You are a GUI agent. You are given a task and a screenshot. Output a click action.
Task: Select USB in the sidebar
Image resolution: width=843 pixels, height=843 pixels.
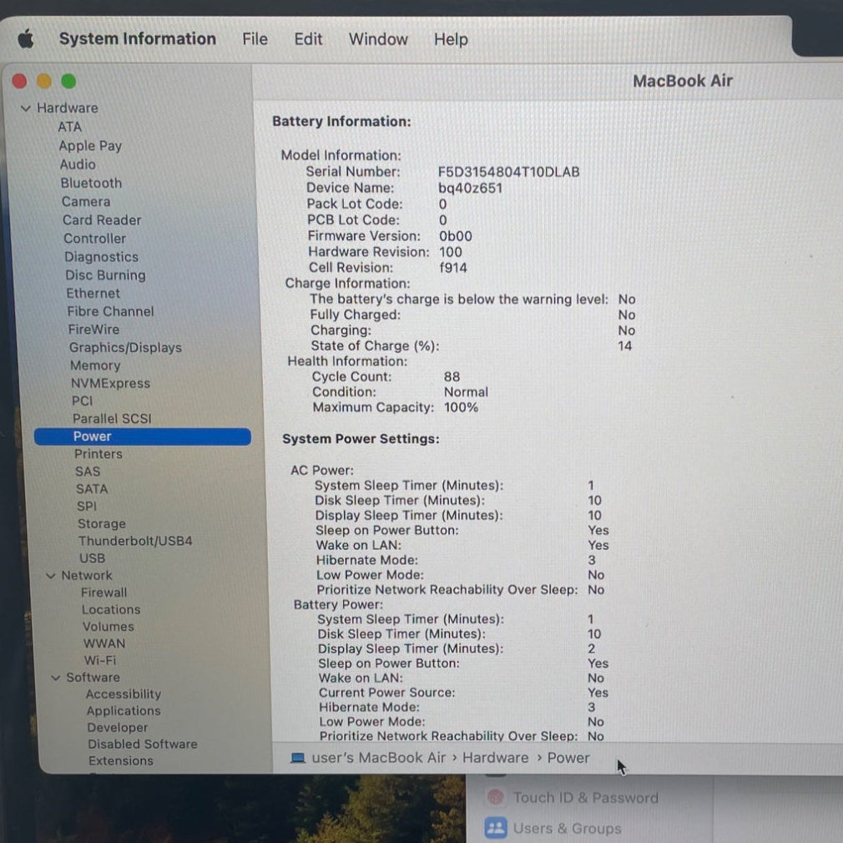click(x=93, y=558)
